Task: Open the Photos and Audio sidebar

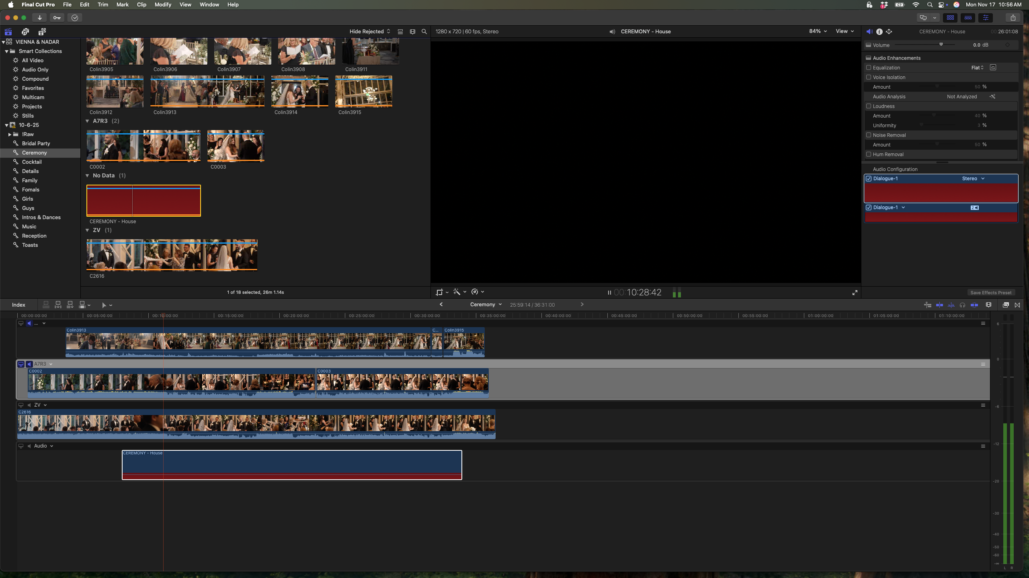Action: (x=25, y=32)
